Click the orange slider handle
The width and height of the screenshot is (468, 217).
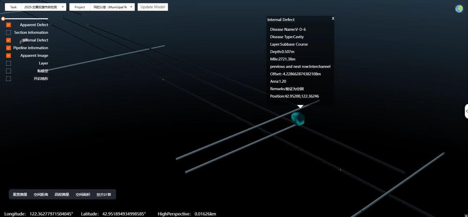click(3, 18)
